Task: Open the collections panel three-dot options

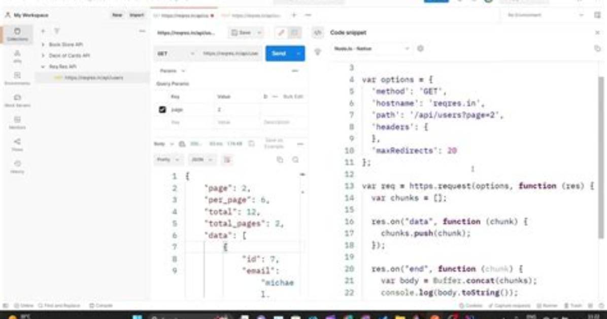Action: tap(142, 31)
